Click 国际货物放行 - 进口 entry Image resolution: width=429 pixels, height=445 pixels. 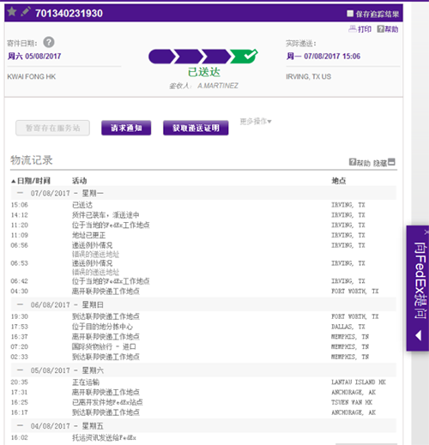[x=104, y=346]
